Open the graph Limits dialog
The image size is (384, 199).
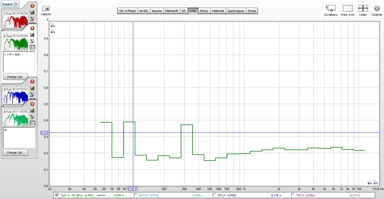363,8
